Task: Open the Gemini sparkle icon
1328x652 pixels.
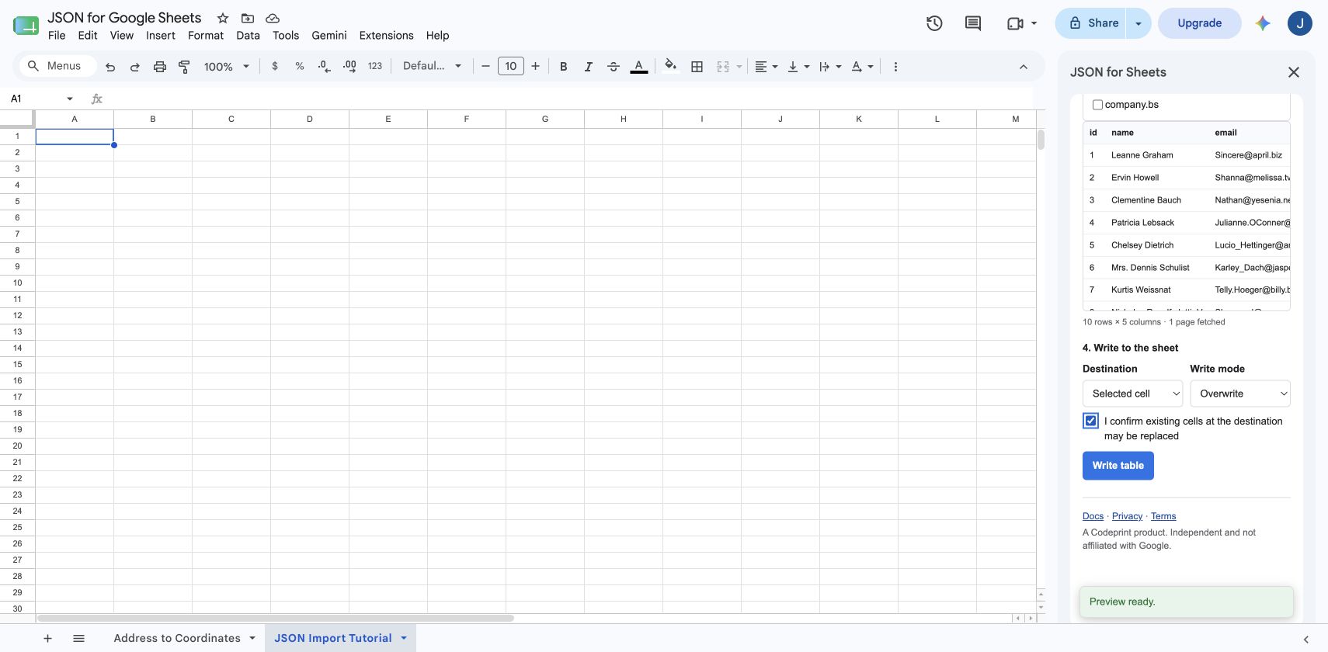Action: [1263, 23]
